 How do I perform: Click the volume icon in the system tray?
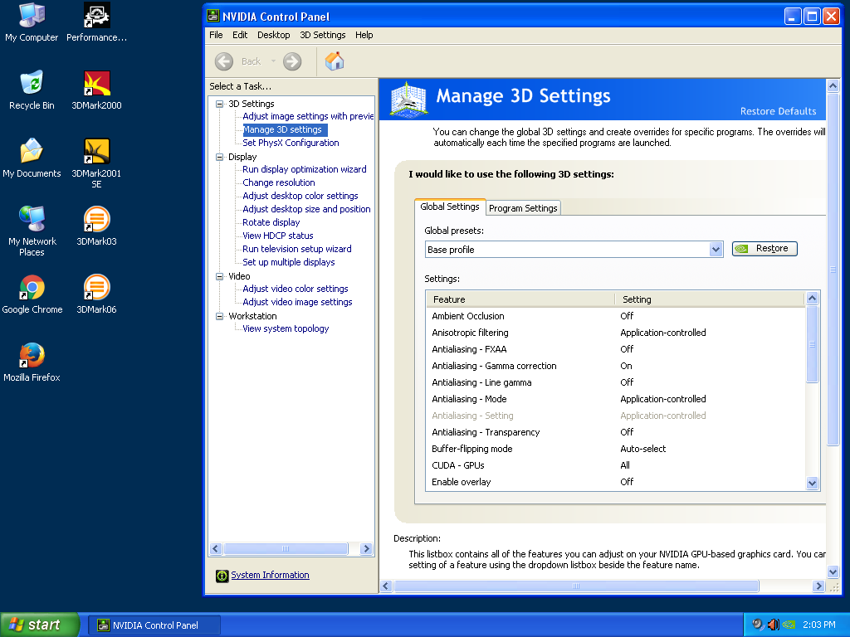tap(773, 624)
